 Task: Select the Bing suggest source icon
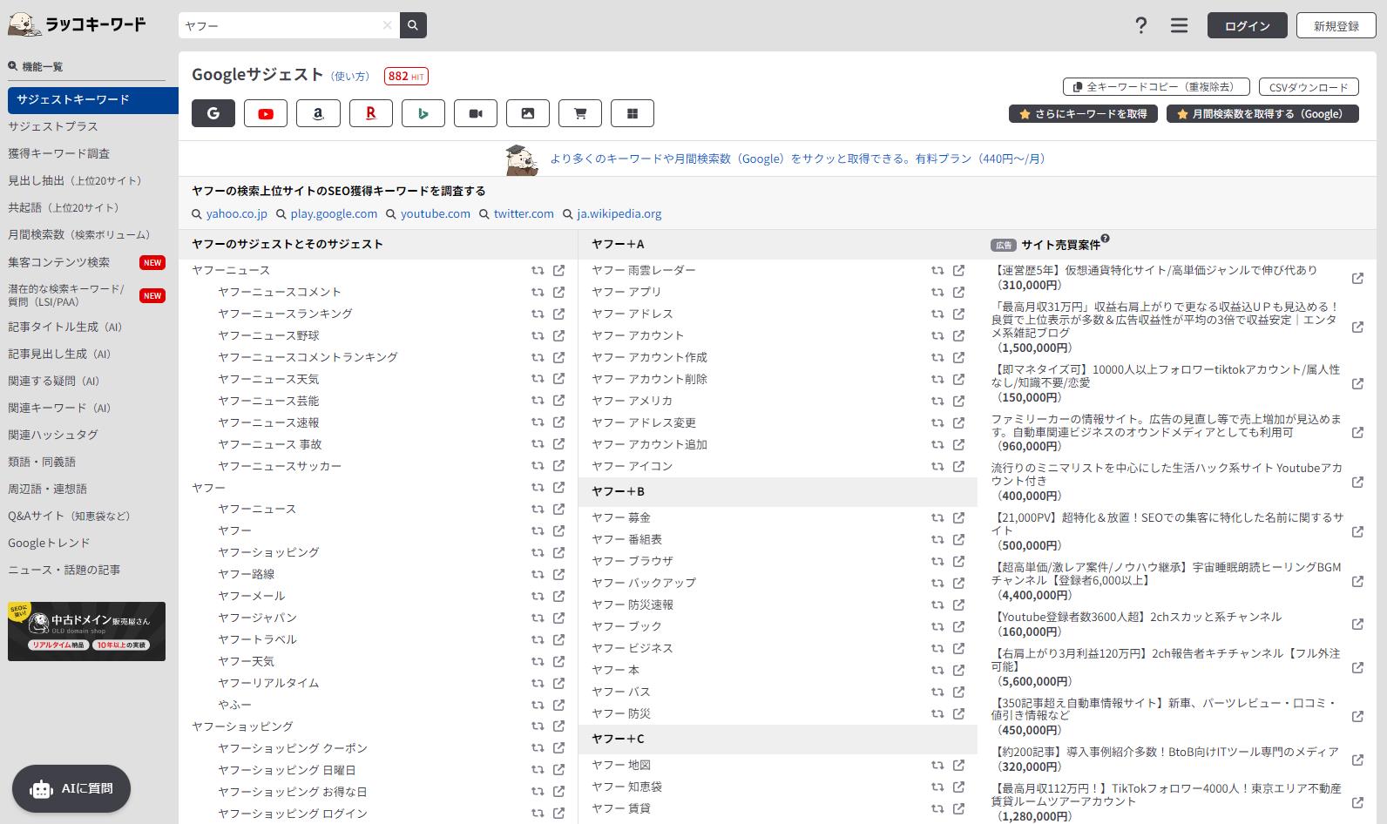coord(423,113)
